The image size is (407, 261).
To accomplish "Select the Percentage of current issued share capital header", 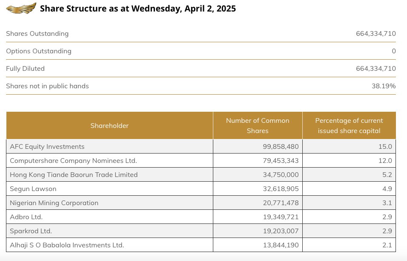I will point(349,125).
